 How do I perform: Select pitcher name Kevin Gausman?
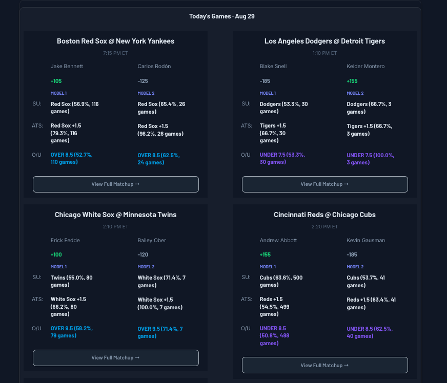(366, 240)
